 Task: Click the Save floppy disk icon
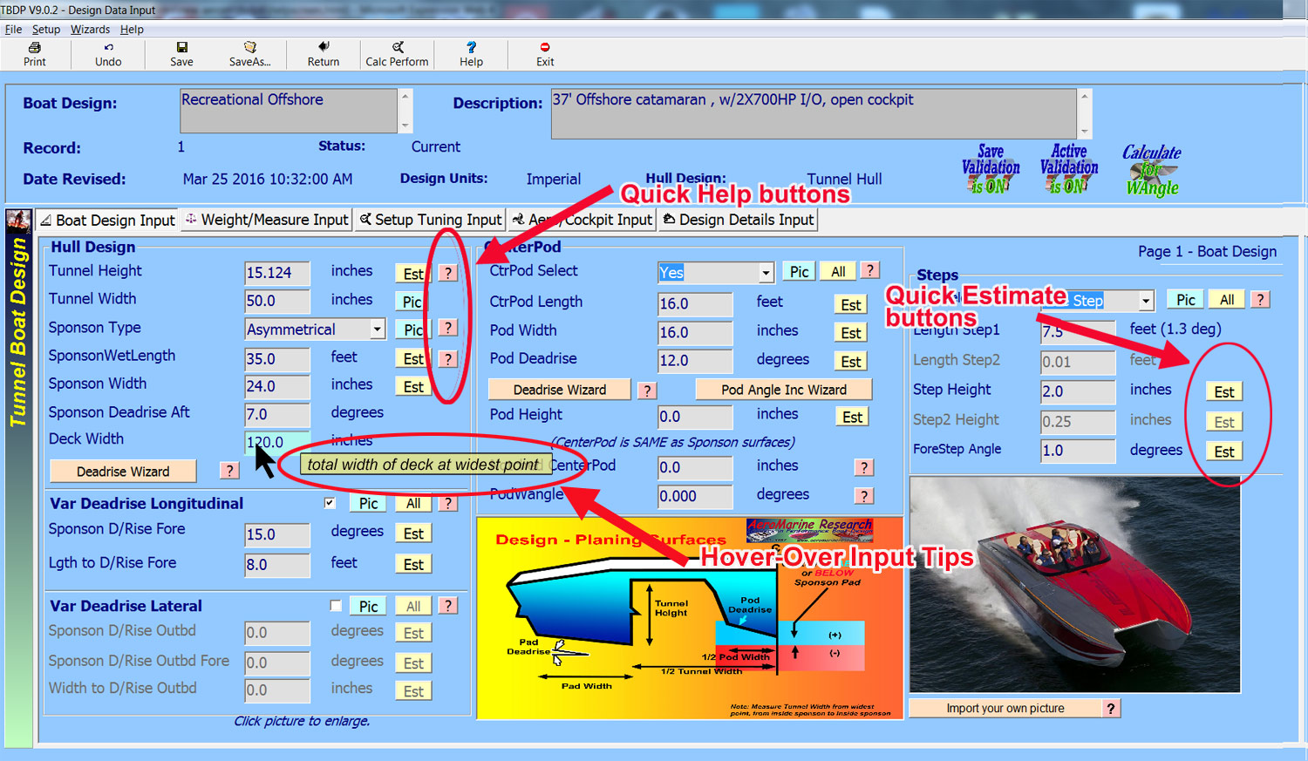point(181,48)
